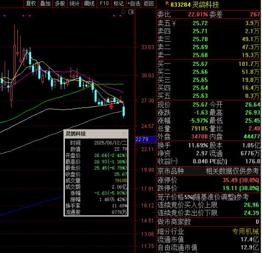Select the 买一 price 25.67
This screenshot has width=262, height=253.
pyautogui.click(x=200, y=64)
